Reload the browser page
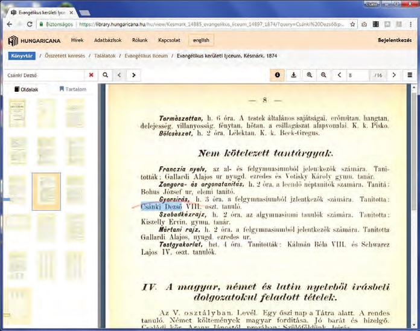This screenshot has width=420, height=331. coord(30,24)
